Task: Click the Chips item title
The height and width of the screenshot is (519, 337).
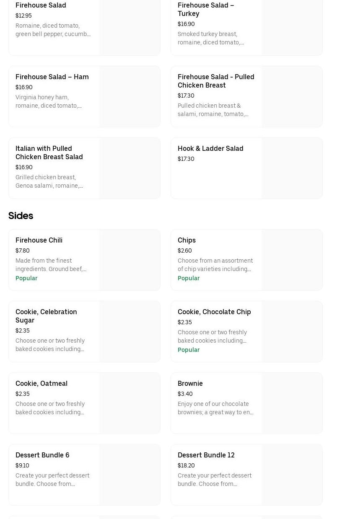Action: coord(187,240)
